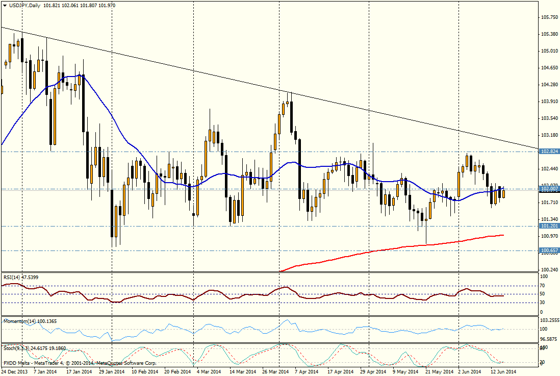Click the 100.657 price level label
The width and height of the screenshot is (560, 376).
click(549, 250)
